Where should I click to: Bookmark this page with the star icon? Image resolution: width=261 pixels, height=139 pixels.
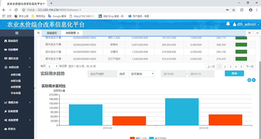tap(234, 10)
